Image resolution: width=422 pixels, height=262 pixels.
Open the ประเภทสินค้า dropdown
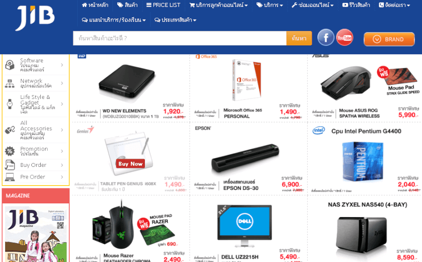tap(175, 20)
